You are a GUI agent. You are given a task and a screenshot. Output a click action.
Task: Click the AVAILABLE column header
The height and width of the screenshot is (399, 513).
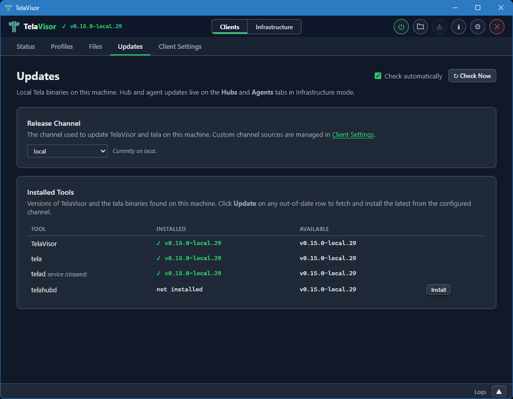(314, 229)
